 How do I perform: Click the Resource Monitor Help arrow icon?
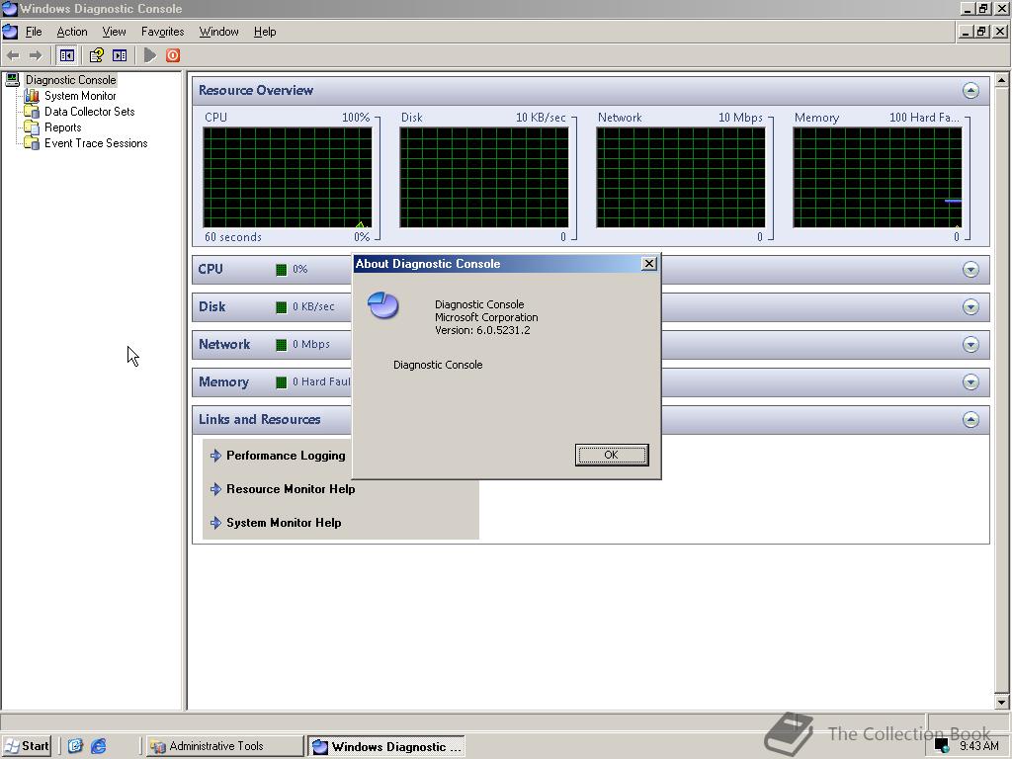click(215, 489)
